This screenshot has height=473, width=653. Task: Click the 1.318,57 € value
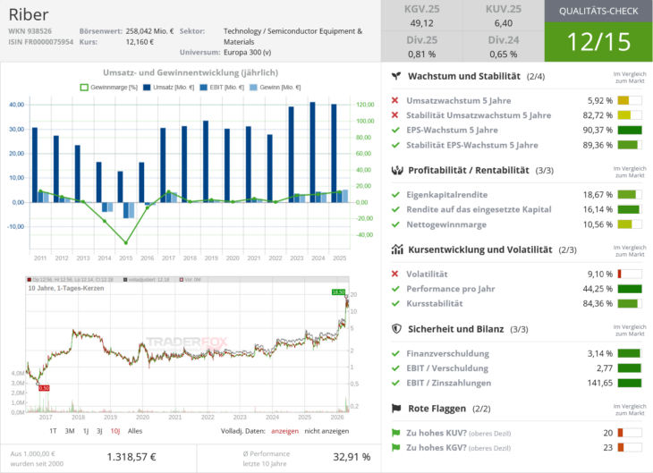tap(131, 457)
